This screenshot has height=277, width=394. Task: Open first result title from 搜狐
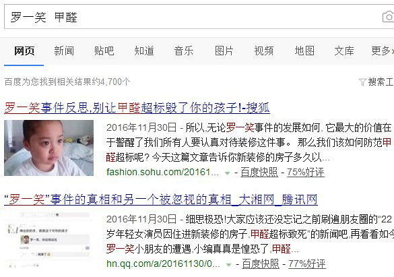[137, 108]
